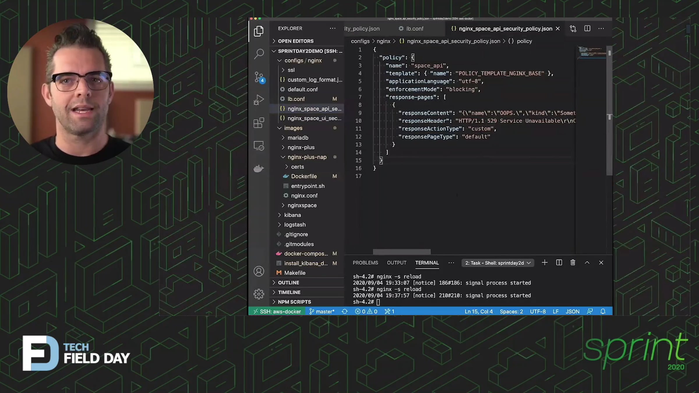Open the Run and Debug view
Screen dimensions: 699x393
click(259, 100)
